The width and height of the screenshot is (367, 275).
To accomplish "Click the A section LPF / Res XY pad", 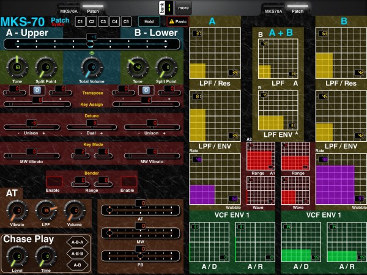I will tap(215, 53).
